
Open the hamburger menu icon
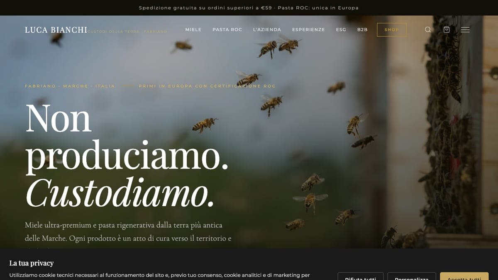coord(465,30)
